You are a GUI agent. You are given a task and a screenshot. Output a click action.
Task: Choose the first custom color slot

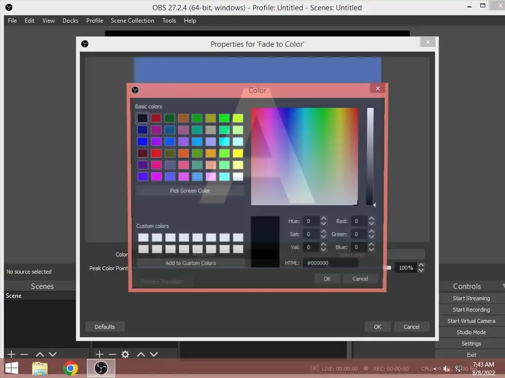(144, 237)
